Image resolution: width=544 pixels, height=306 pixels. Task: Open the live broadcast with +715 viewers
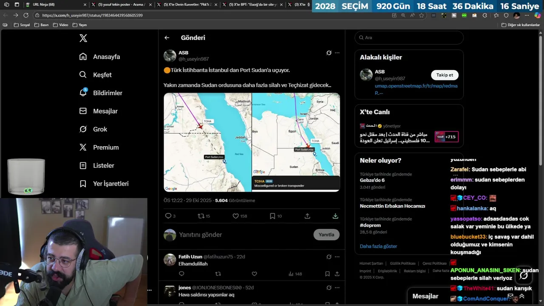[446, 137]
